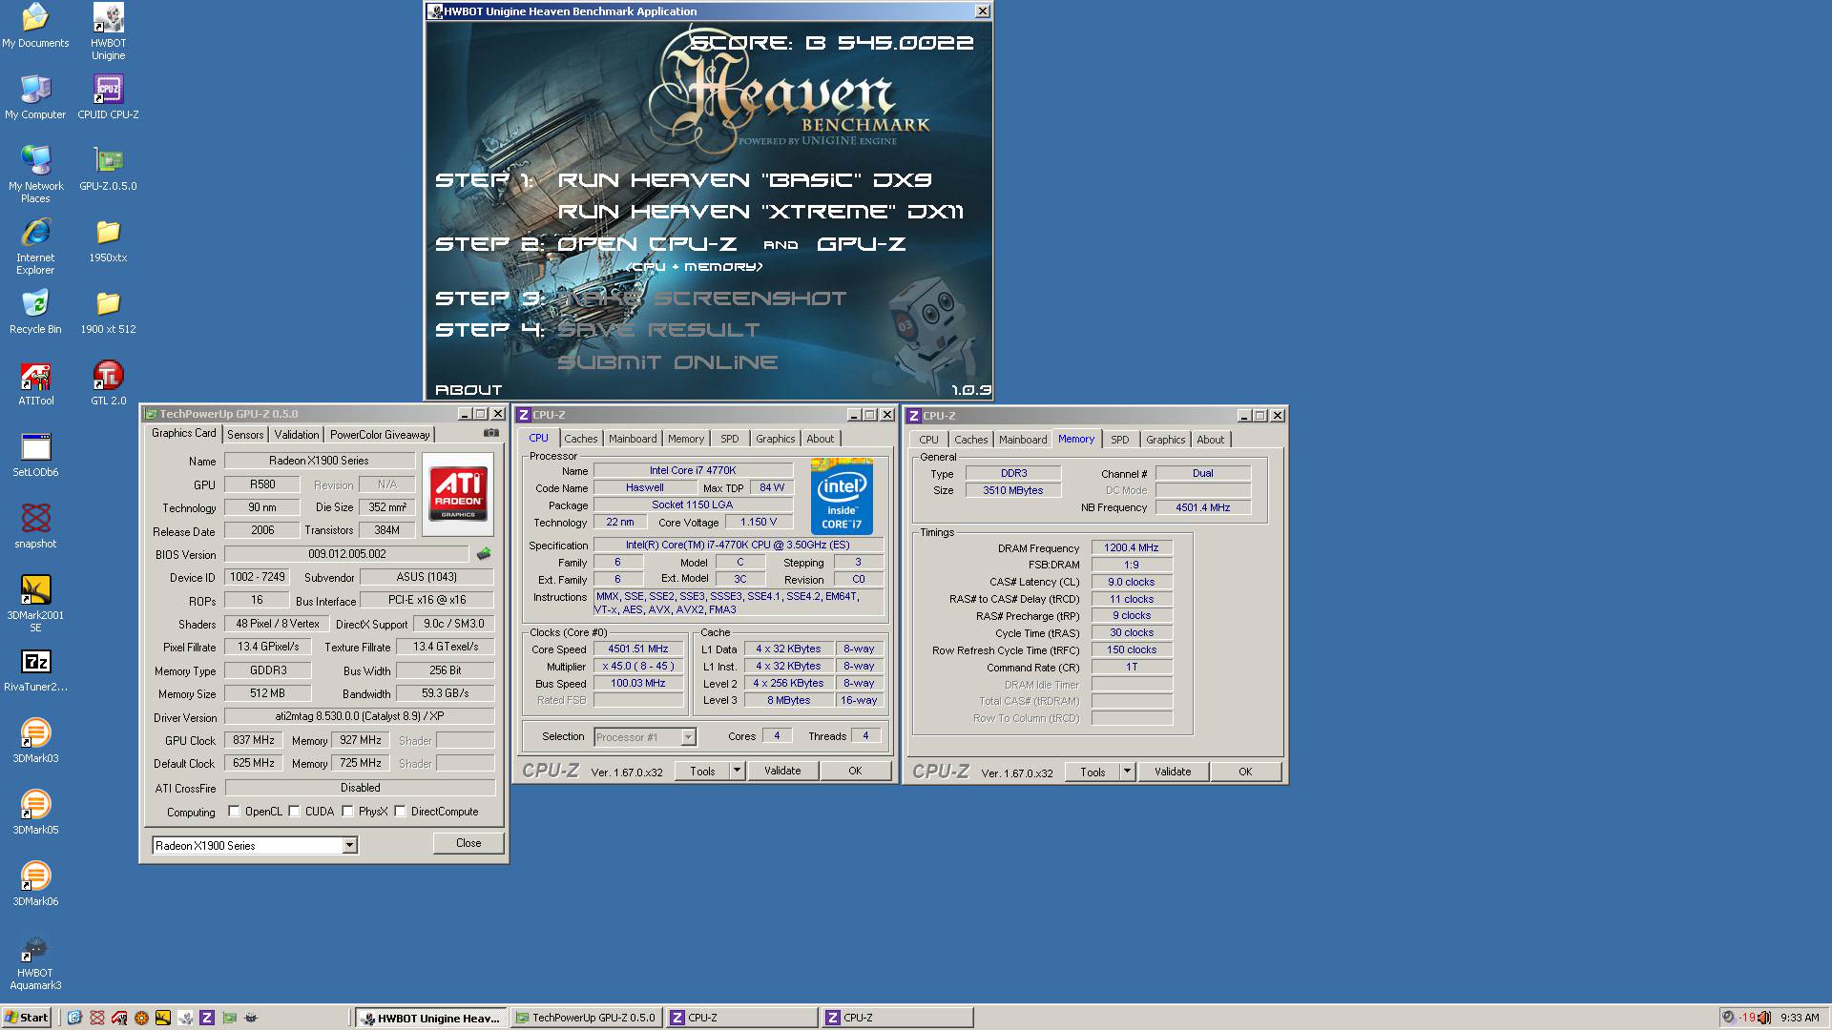Viewport: 1832px width, 1030px height.
Task: Open Caches tab in left CPU-Z window
Action: (580, 439)
